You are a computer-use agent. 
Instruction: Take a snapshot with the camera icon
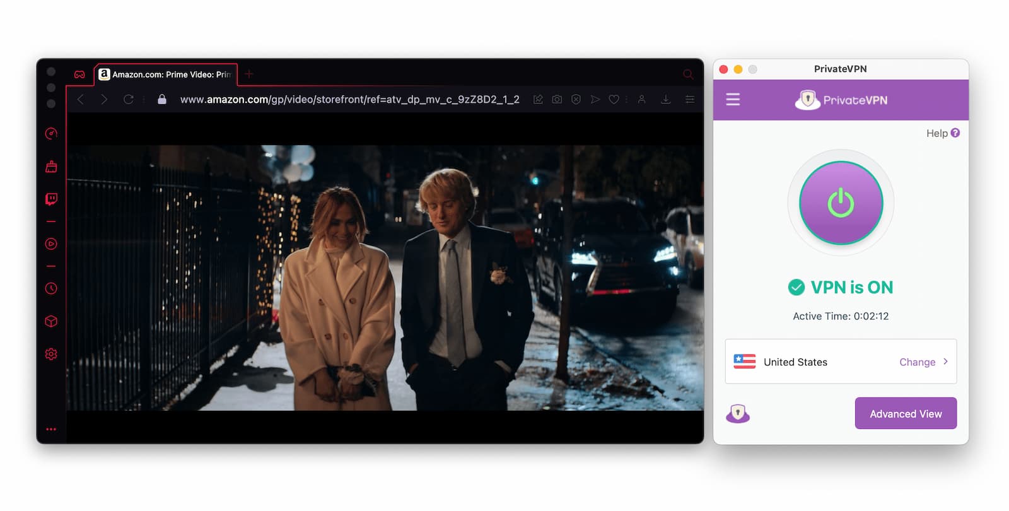pyautogui.click(x=557, y=100)
